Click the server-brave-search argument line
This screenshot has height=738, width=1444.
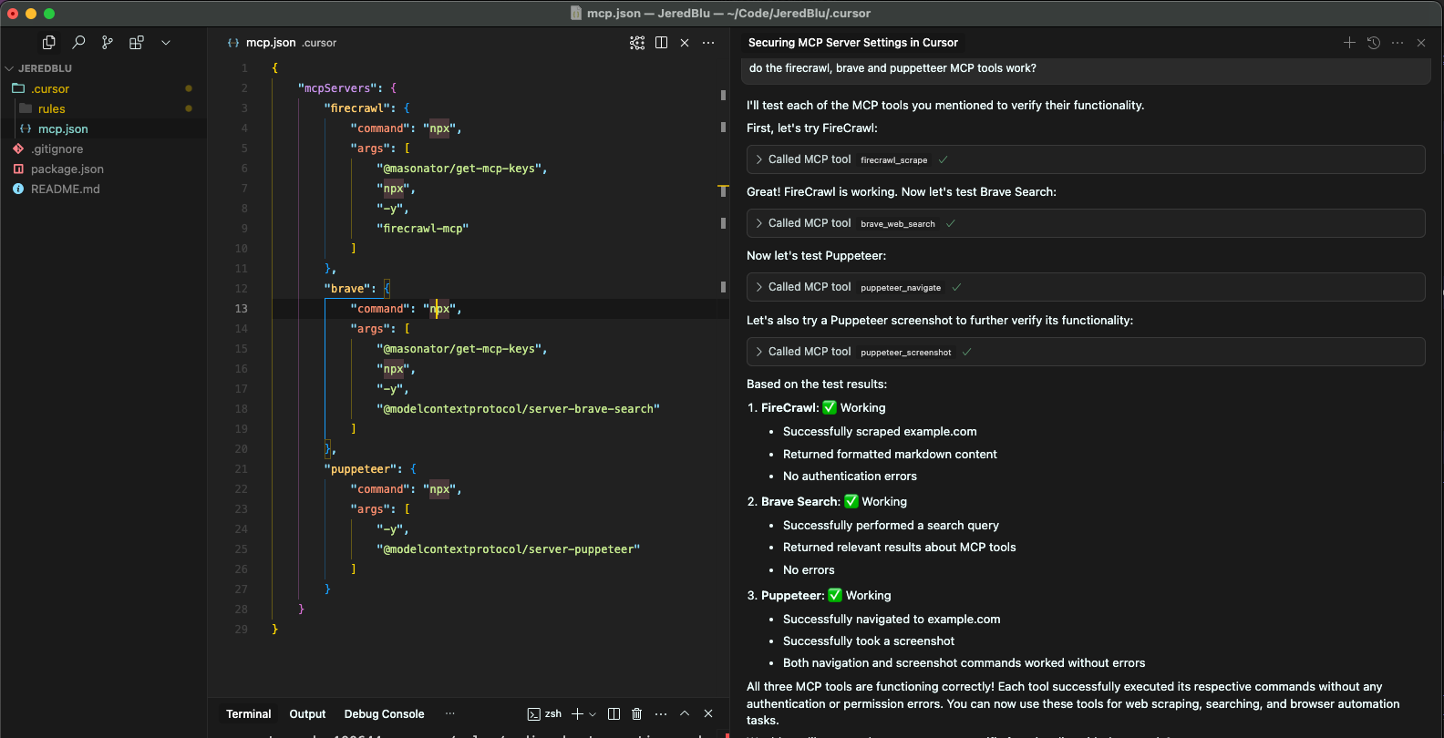coord(518,409)
